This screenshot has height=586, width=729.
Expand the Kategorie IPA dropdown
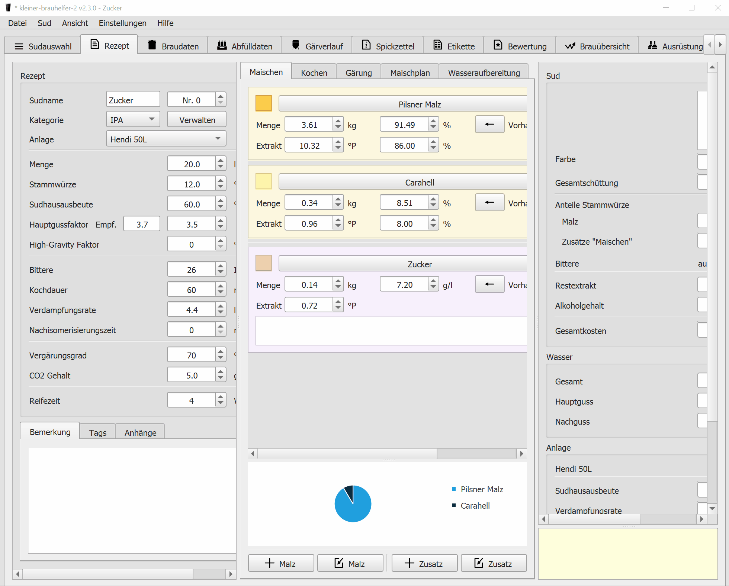pyautogui.click(x=133, y=120)
